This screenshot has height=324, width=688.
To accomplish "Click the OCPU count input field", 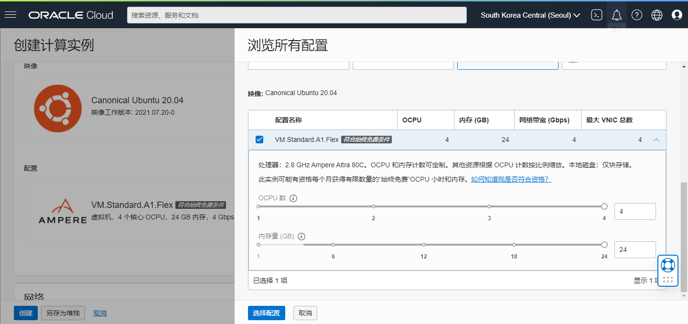I will tap(635, 211).
